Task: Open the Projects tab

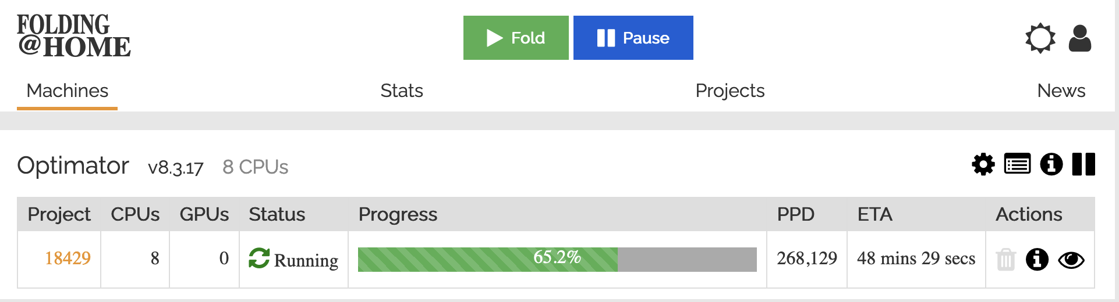Action: click(x=730, y=91)
